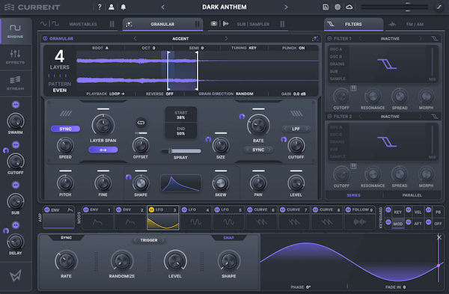This screenshot has height=294, width=449.
Task: Switch to Filters tab
Action: pyautogui.click(x=353, y=25)
